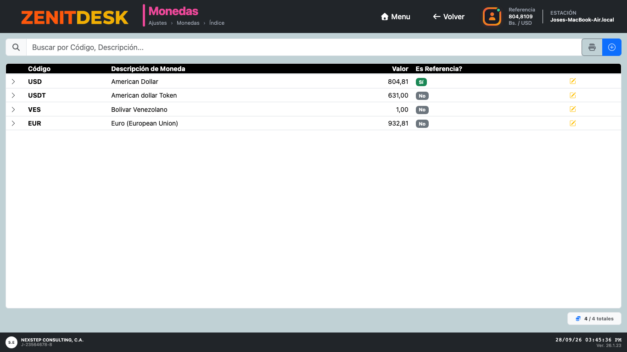Sort by Valor column header

pyautogui.click(x=400, y=69)
